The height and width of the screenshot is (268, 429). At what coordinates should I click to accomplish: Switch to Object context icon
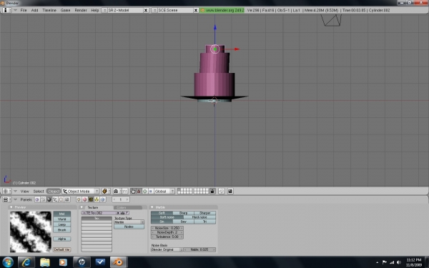(55, 199)
